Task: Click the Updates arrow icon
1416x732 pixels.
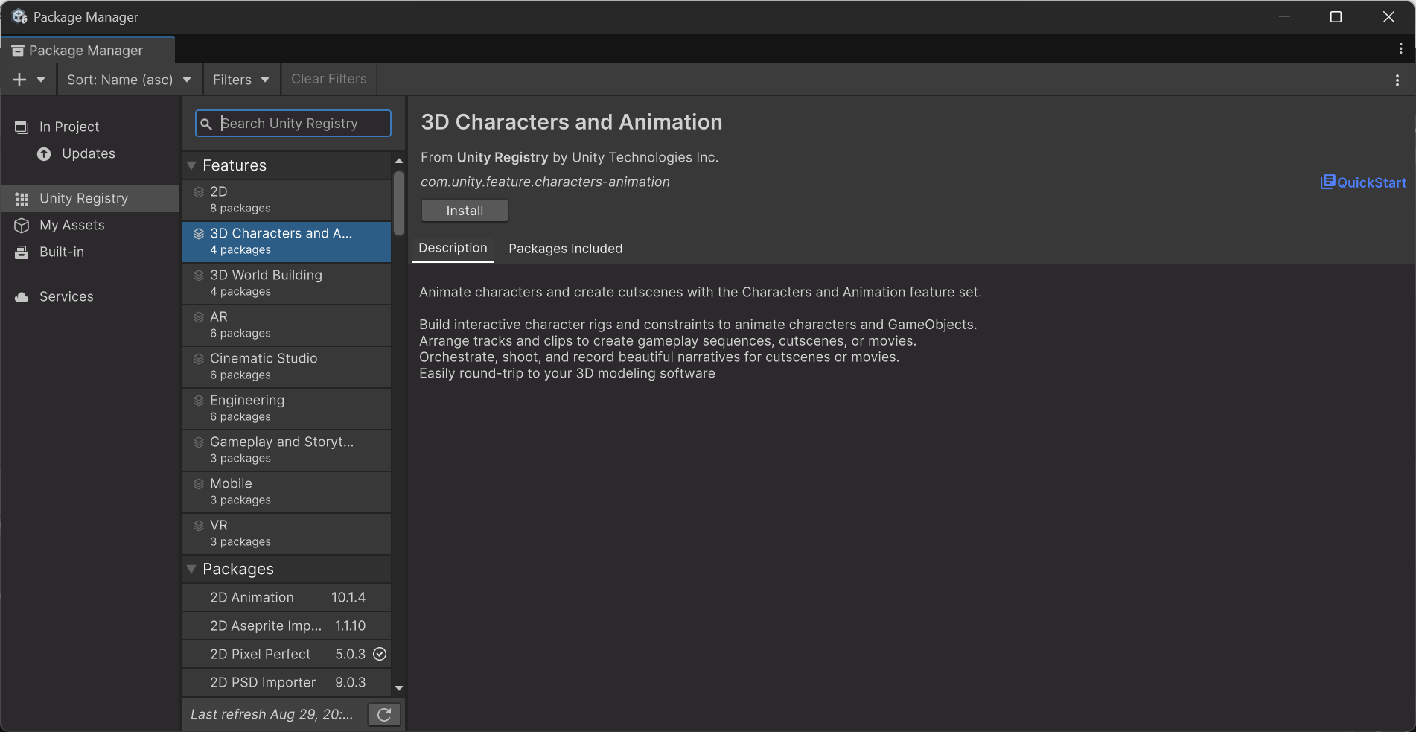Action: point(44,153)
